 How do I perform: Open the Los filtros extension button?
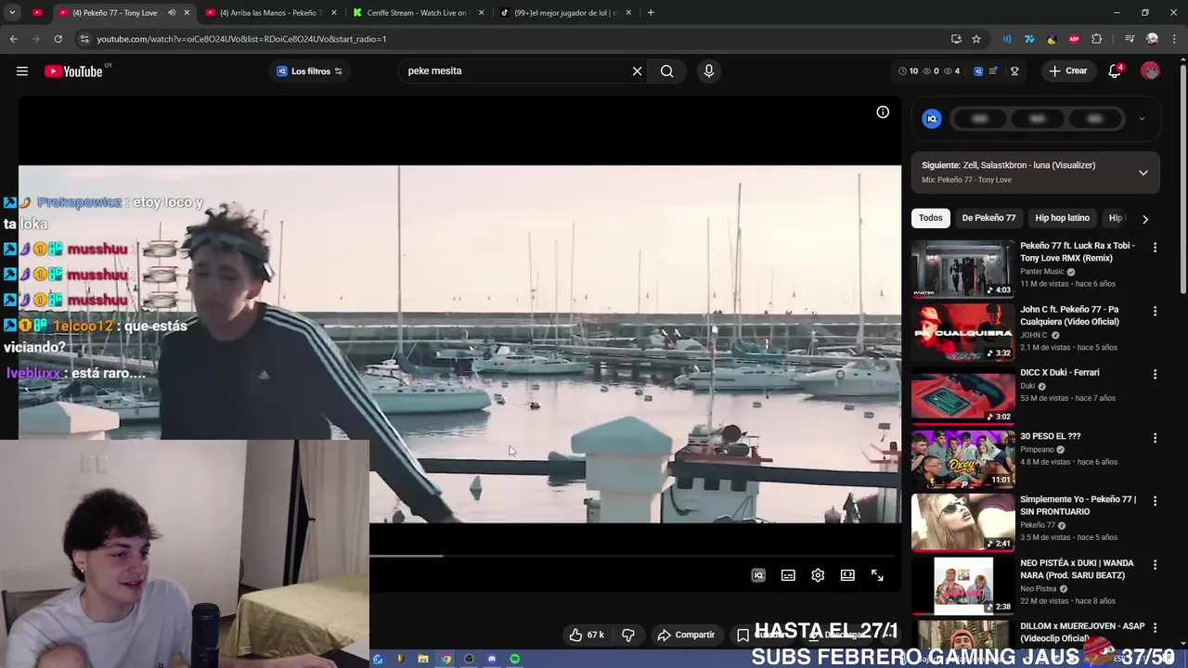tap(310, 71)
